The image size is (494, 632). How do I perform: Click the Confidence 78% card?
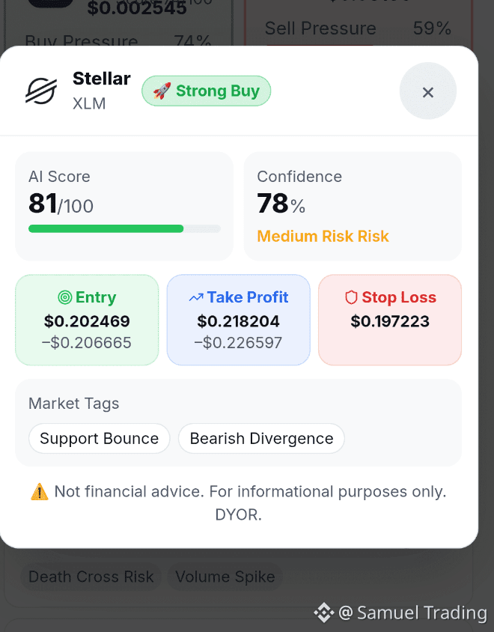pyautogui.click(x=353, y=206)
